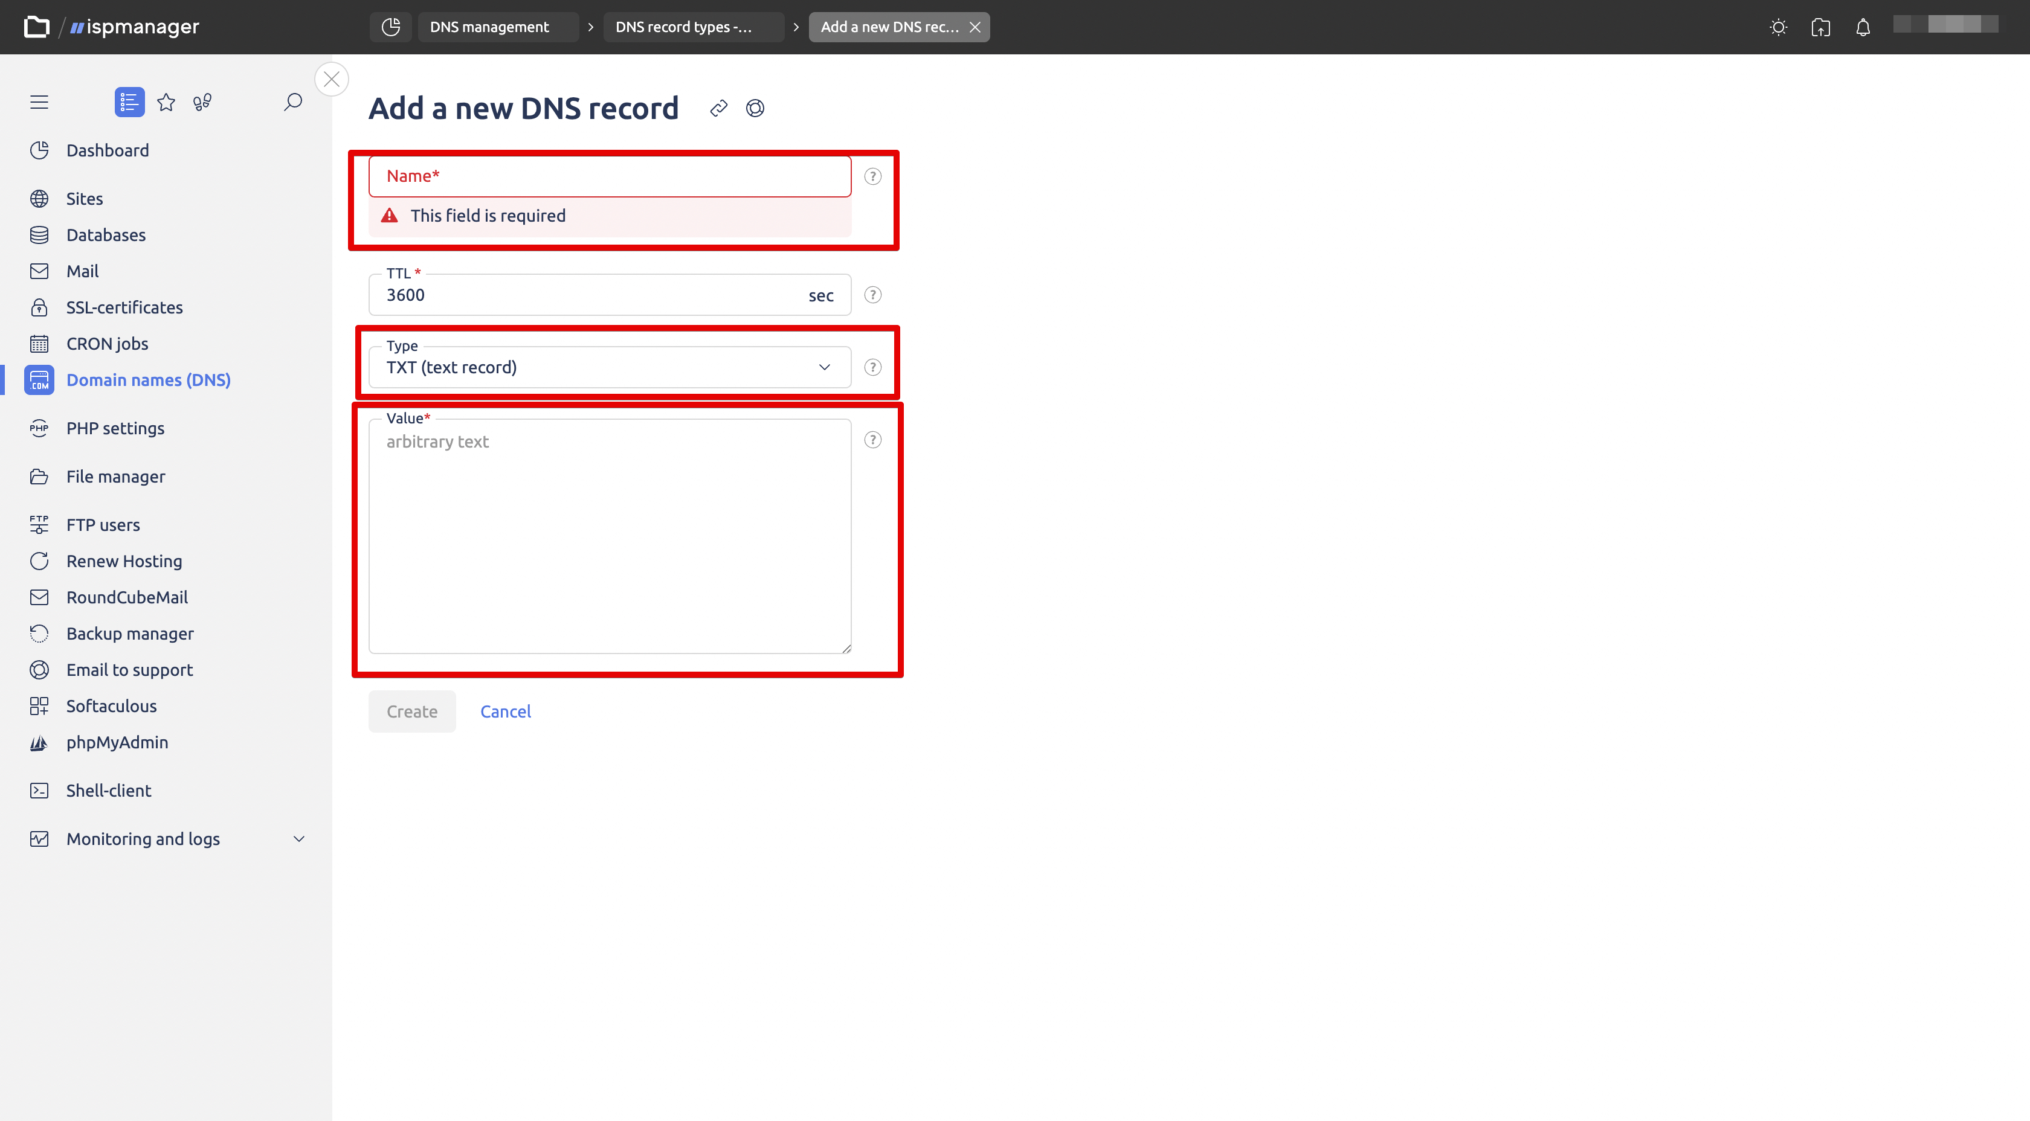Switch to DNS record types tab
2030x1121 pixels.
[x=693, y=27]
